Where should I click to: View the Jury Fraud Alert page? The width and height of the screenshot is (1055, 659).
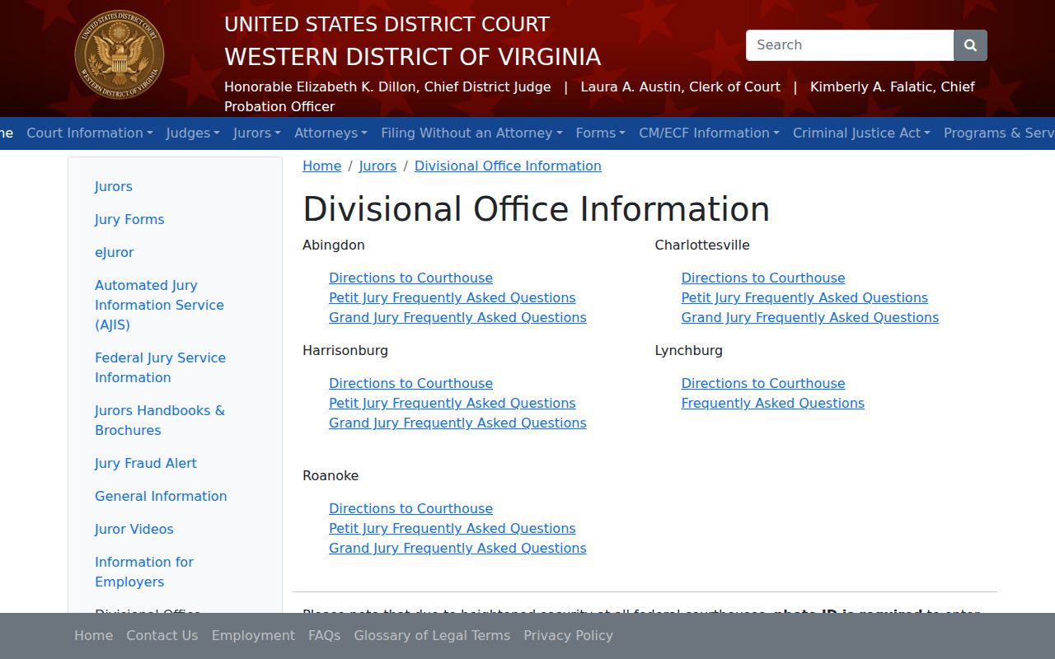[x=146, y=463]
